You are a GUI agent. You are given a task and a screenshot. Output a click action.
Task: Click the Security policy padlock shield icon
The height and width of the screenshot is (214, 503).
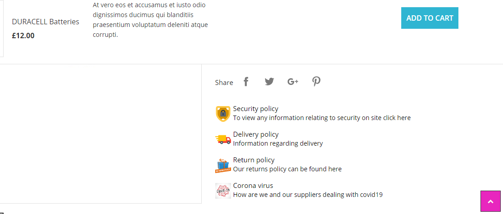click(x=223, y=114)
